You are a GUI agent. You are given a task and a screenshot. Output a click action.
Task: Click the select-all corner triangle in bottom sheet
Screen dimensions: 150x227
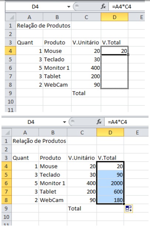[x=7, y=132]
